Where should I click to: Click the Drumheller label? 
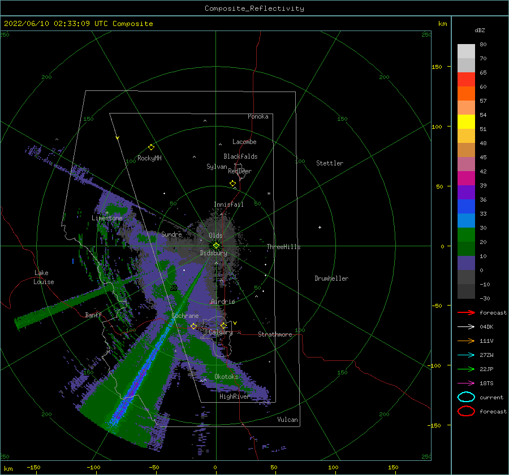331,278
